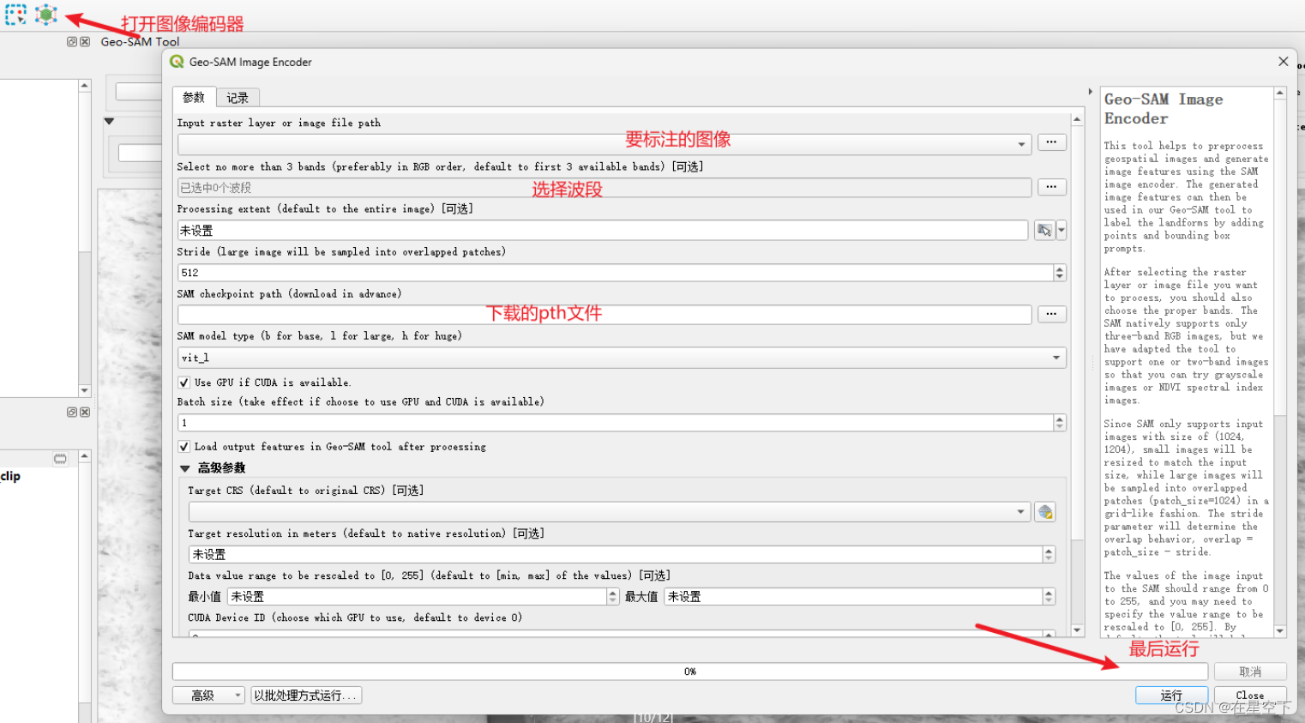The width and height of the screenshot is (1305, 723).
Task: Select CRS with the globe icon
Action: (1044, 512)
